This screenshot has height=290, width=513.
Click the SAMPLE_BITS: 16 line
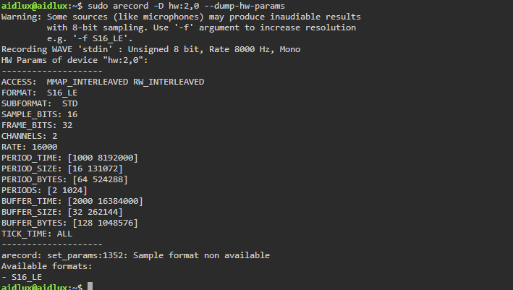coord(39,114)
